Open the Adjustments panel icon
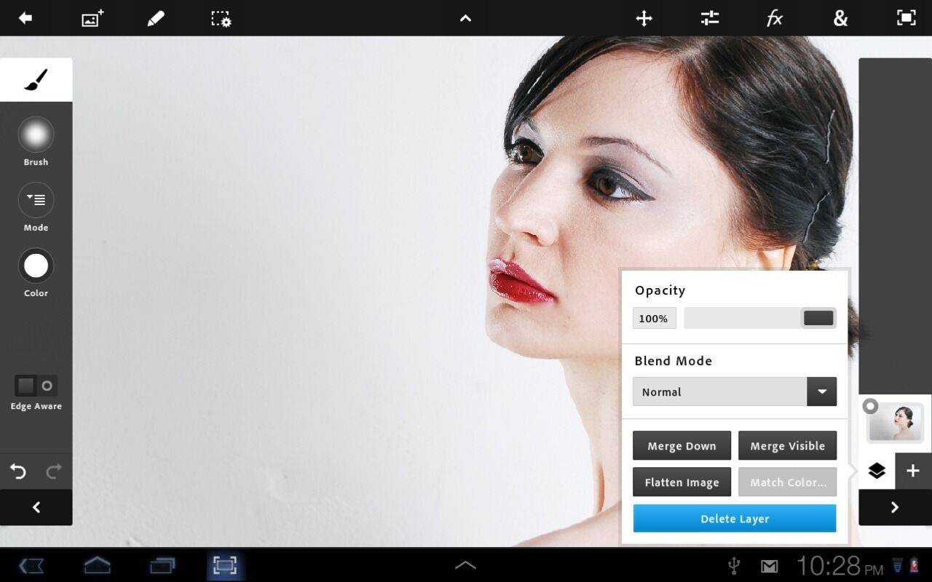Screen dimensions: 932x582 709,18
